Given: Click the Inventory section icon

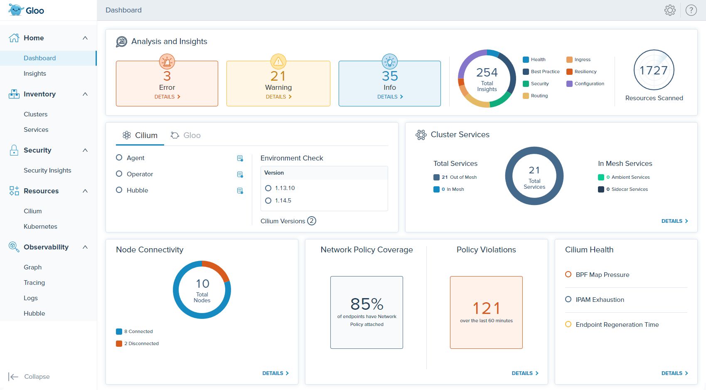Looking at the screenshot, I should [14, 94].
